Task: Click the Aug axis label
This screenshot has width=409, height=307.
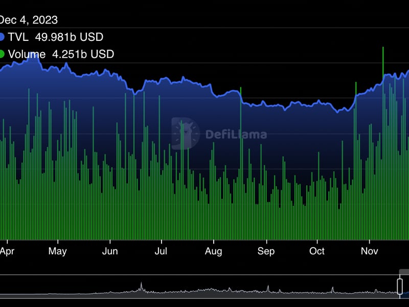Action: [x=213, y=251]
